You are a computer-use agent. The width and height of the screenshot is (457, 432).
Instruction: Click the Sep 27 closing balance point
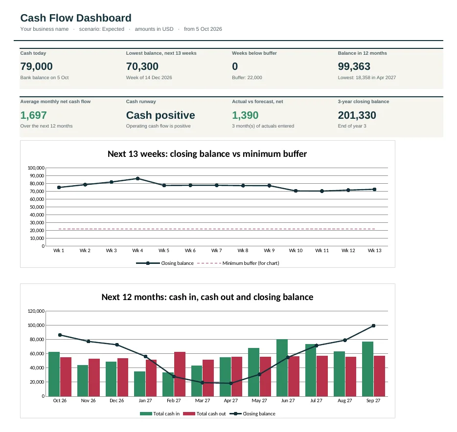click(x=374, y=326)
